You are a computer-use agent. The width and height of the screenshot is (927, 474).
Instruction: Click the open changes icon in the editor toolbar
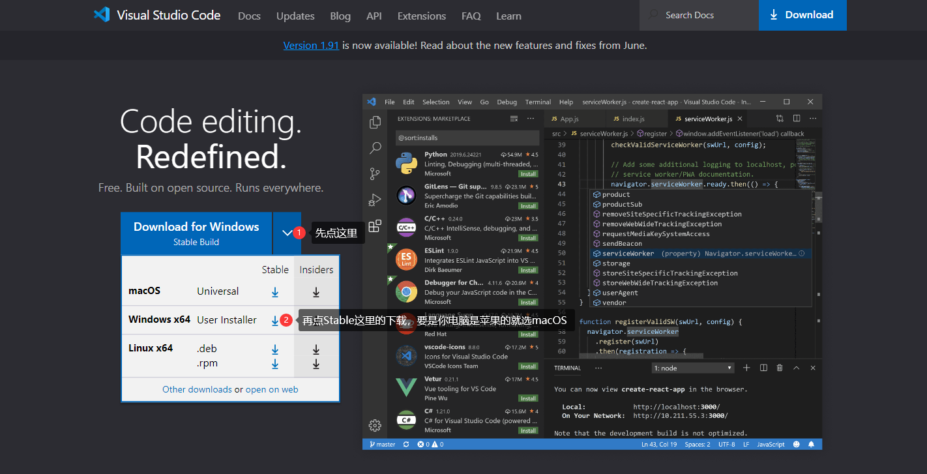tap(780, 119)
